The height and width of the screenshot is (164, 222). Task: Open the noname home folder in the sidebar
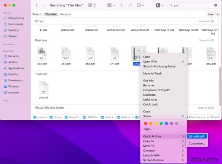pos(11,93)
